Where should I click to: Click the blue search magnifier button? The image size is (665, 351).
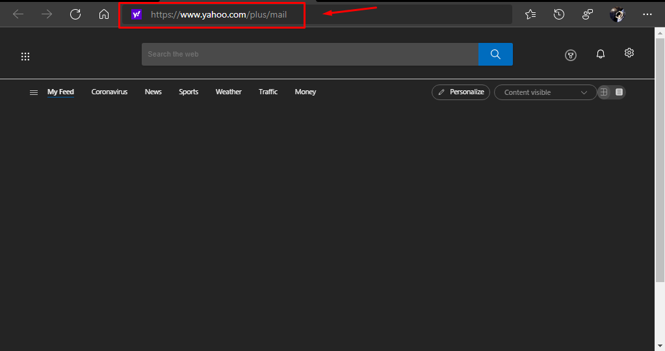tap(495, 54)
